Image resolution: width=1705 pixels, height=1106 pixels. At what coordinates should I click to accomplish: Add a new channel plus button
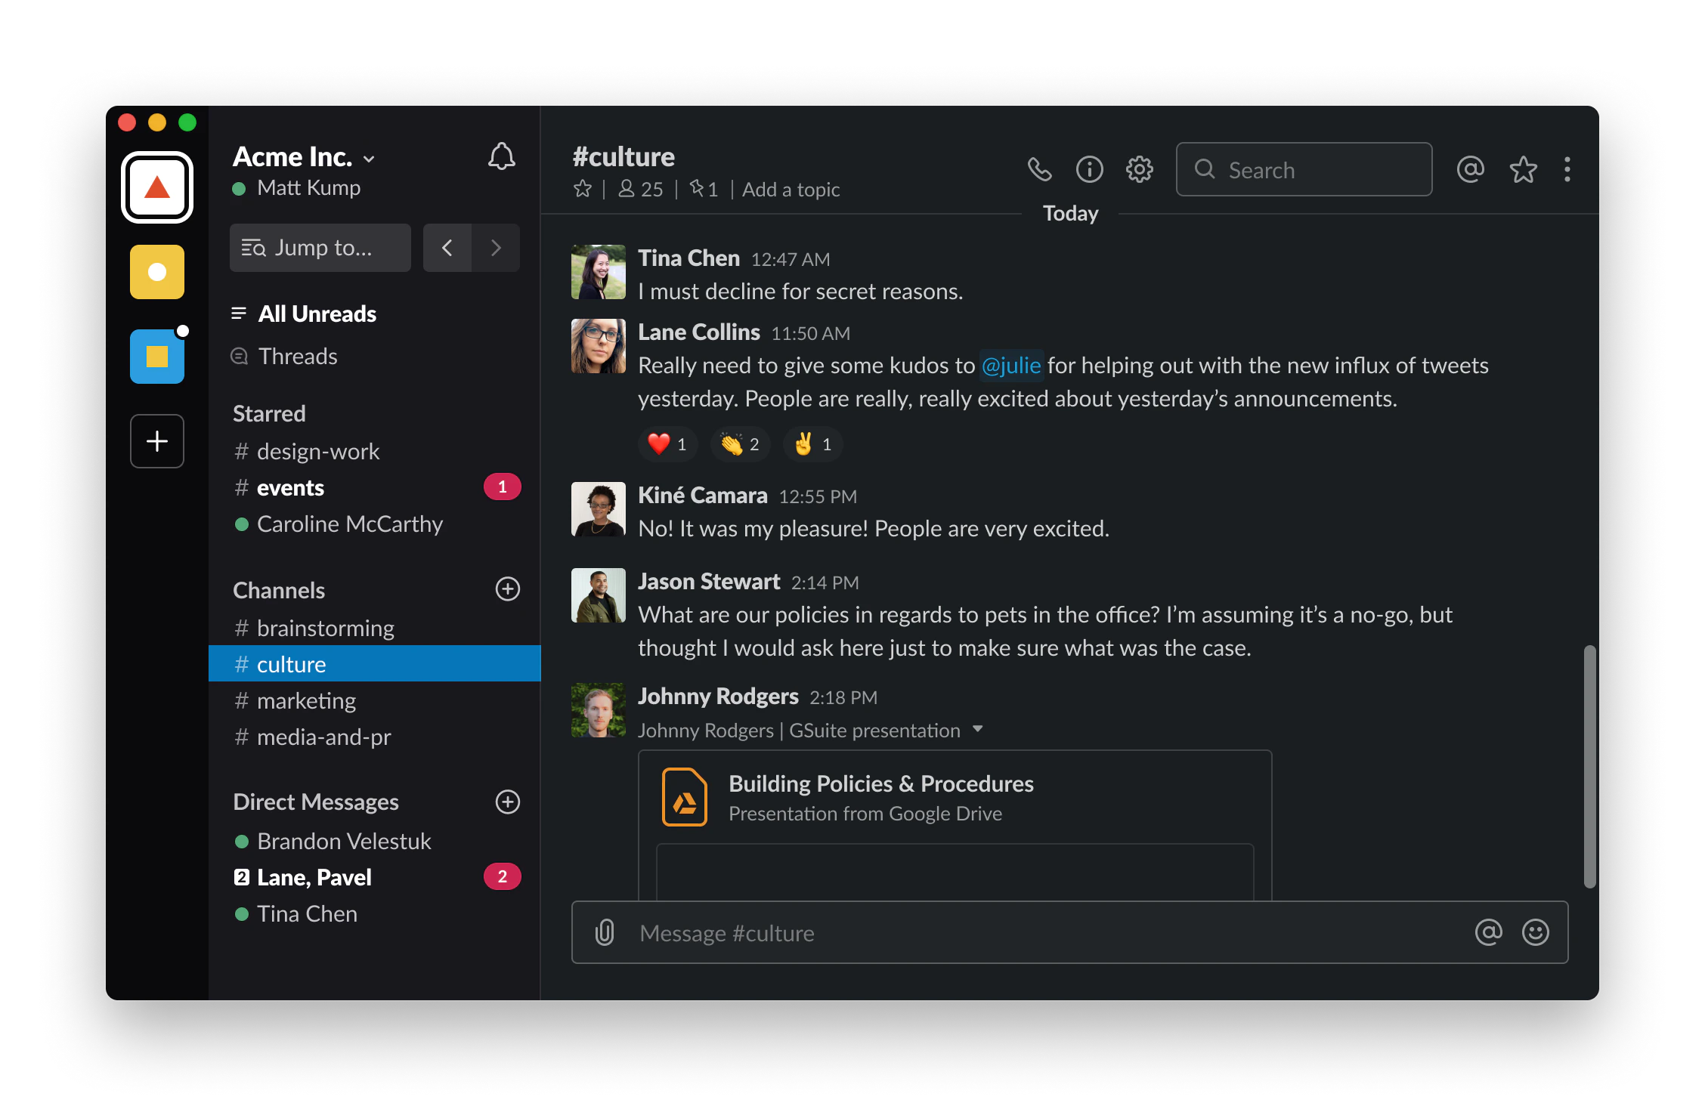point(507,589)
